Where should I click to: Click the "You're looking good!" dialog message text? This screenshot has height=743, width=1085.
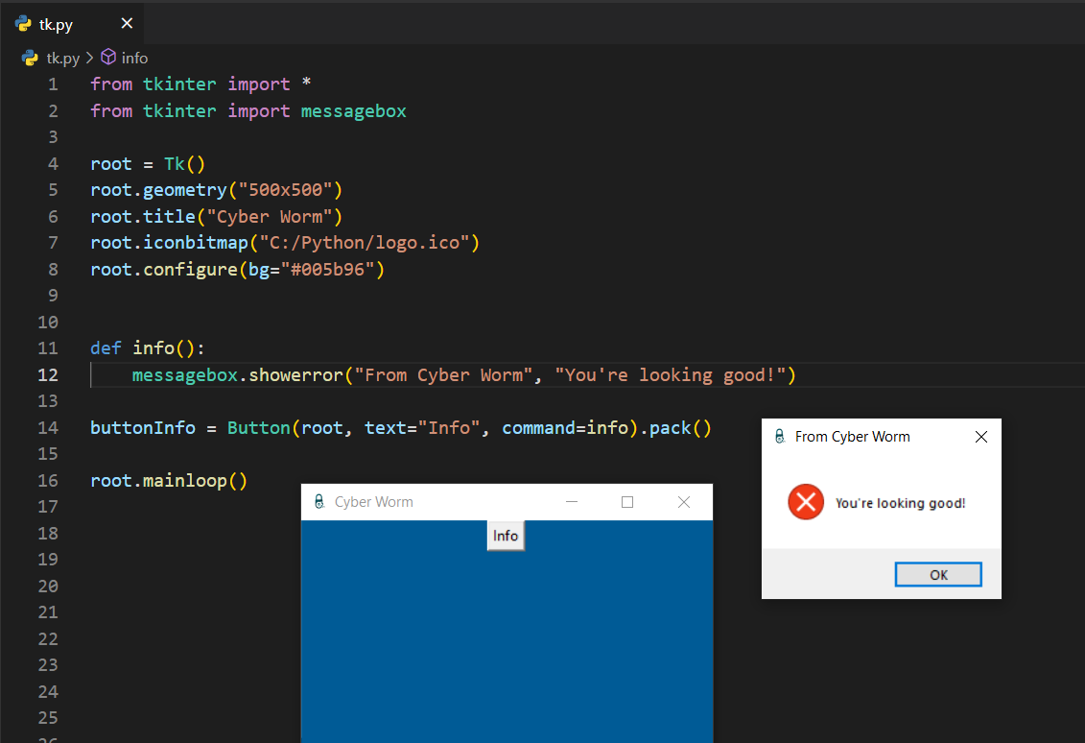(x=900, y=503)
